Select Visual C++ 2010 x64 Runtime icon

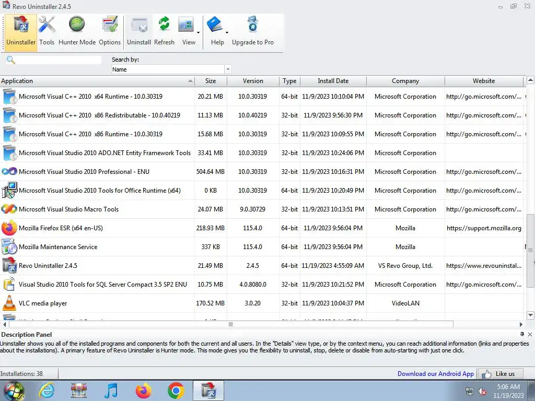tap(9, 97)
